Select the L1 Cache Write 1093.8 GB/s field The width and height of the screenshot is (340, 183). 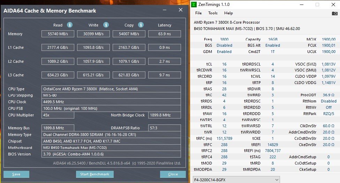click(93, 47)
